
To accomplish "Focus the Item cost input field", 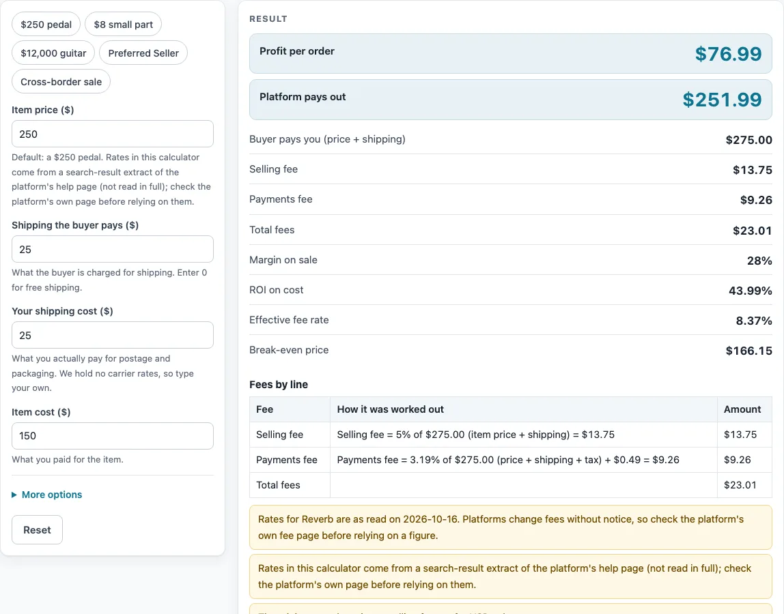I will pos(113,436).
